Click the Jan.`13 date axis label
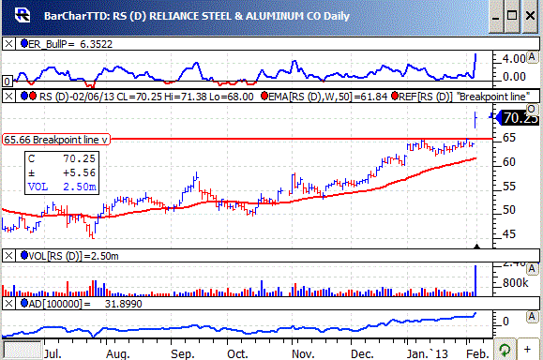The width and height of the screenshot is (543, 360). tap(427, 353)
